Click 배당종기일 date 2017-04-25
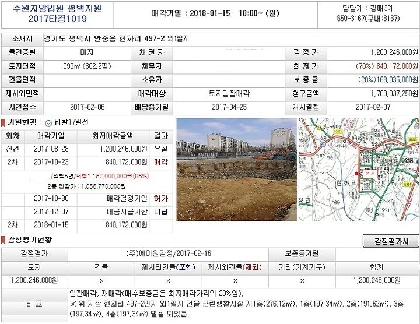Screen dimensions: 420x324 (229, 107)
